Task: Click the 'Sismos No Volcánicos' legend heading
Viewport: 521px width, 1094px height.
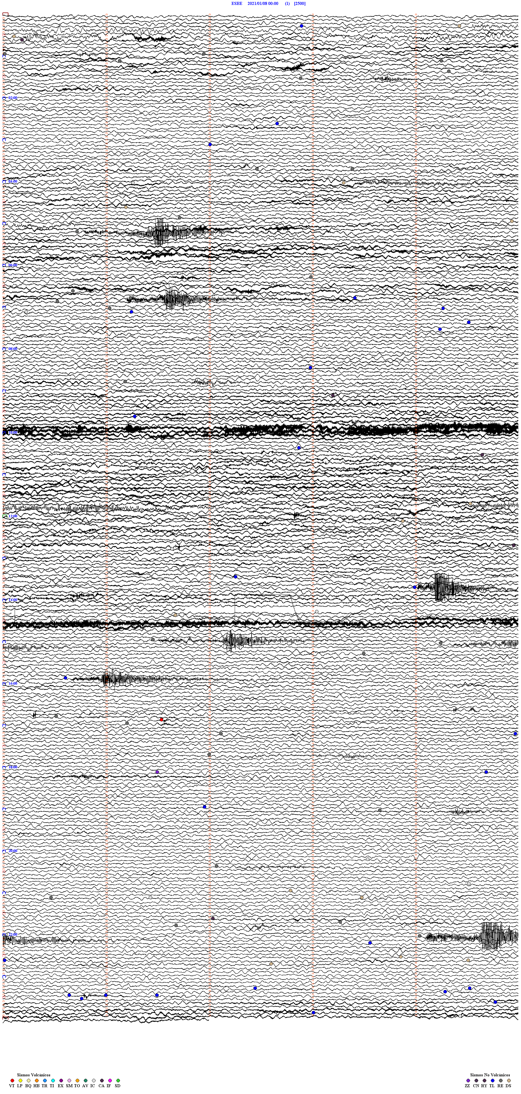Action: (490, 1075)
